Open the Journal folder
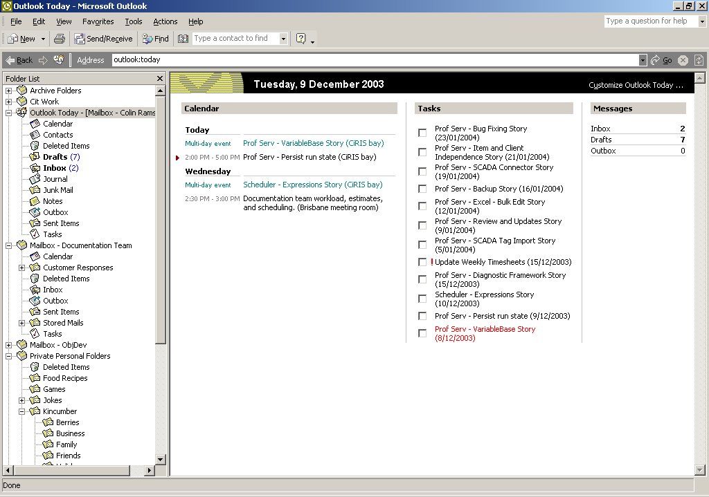This screenshot has height=497, width=709. (55, 179)
